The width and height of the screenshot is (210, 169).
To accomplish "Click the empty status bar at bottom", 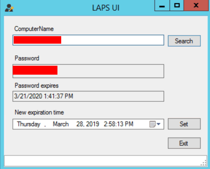I will click(x=105, y=161).
